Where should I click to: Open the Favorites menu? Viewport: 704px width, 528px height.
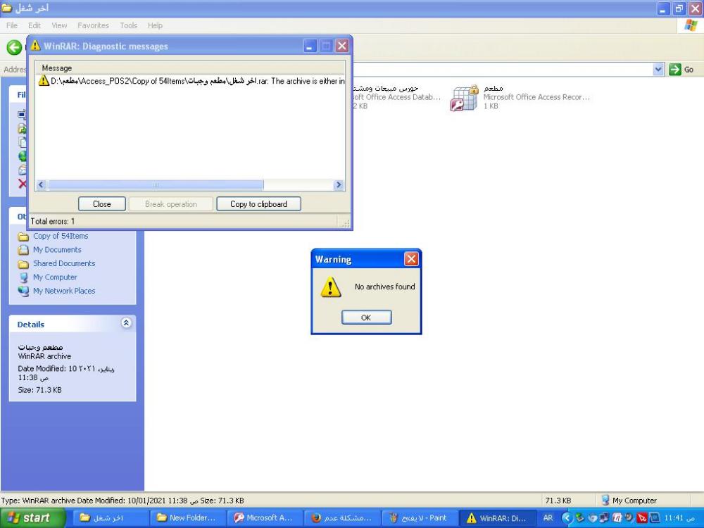pyautogui.click(x=93, y=25)
